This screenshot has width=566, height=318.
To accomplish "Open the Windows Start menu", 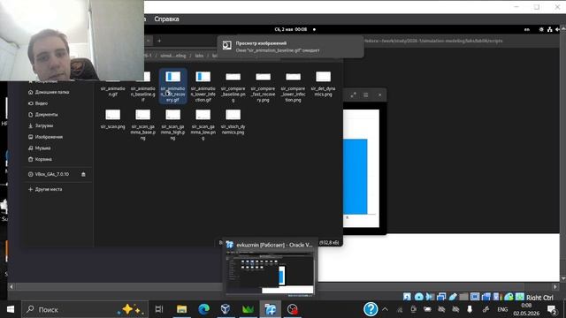I will coord(11,309).
